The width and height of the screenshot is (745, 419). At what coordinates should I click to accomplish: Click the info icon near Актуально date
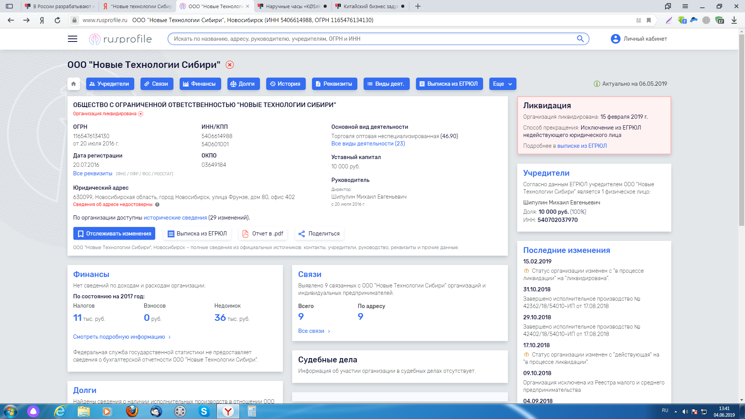click(597, 84)
